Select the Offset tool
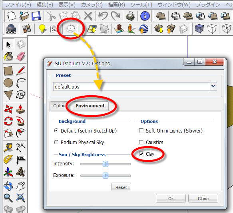This screenshot has width=233, height=213. click(x=20, y=133)
